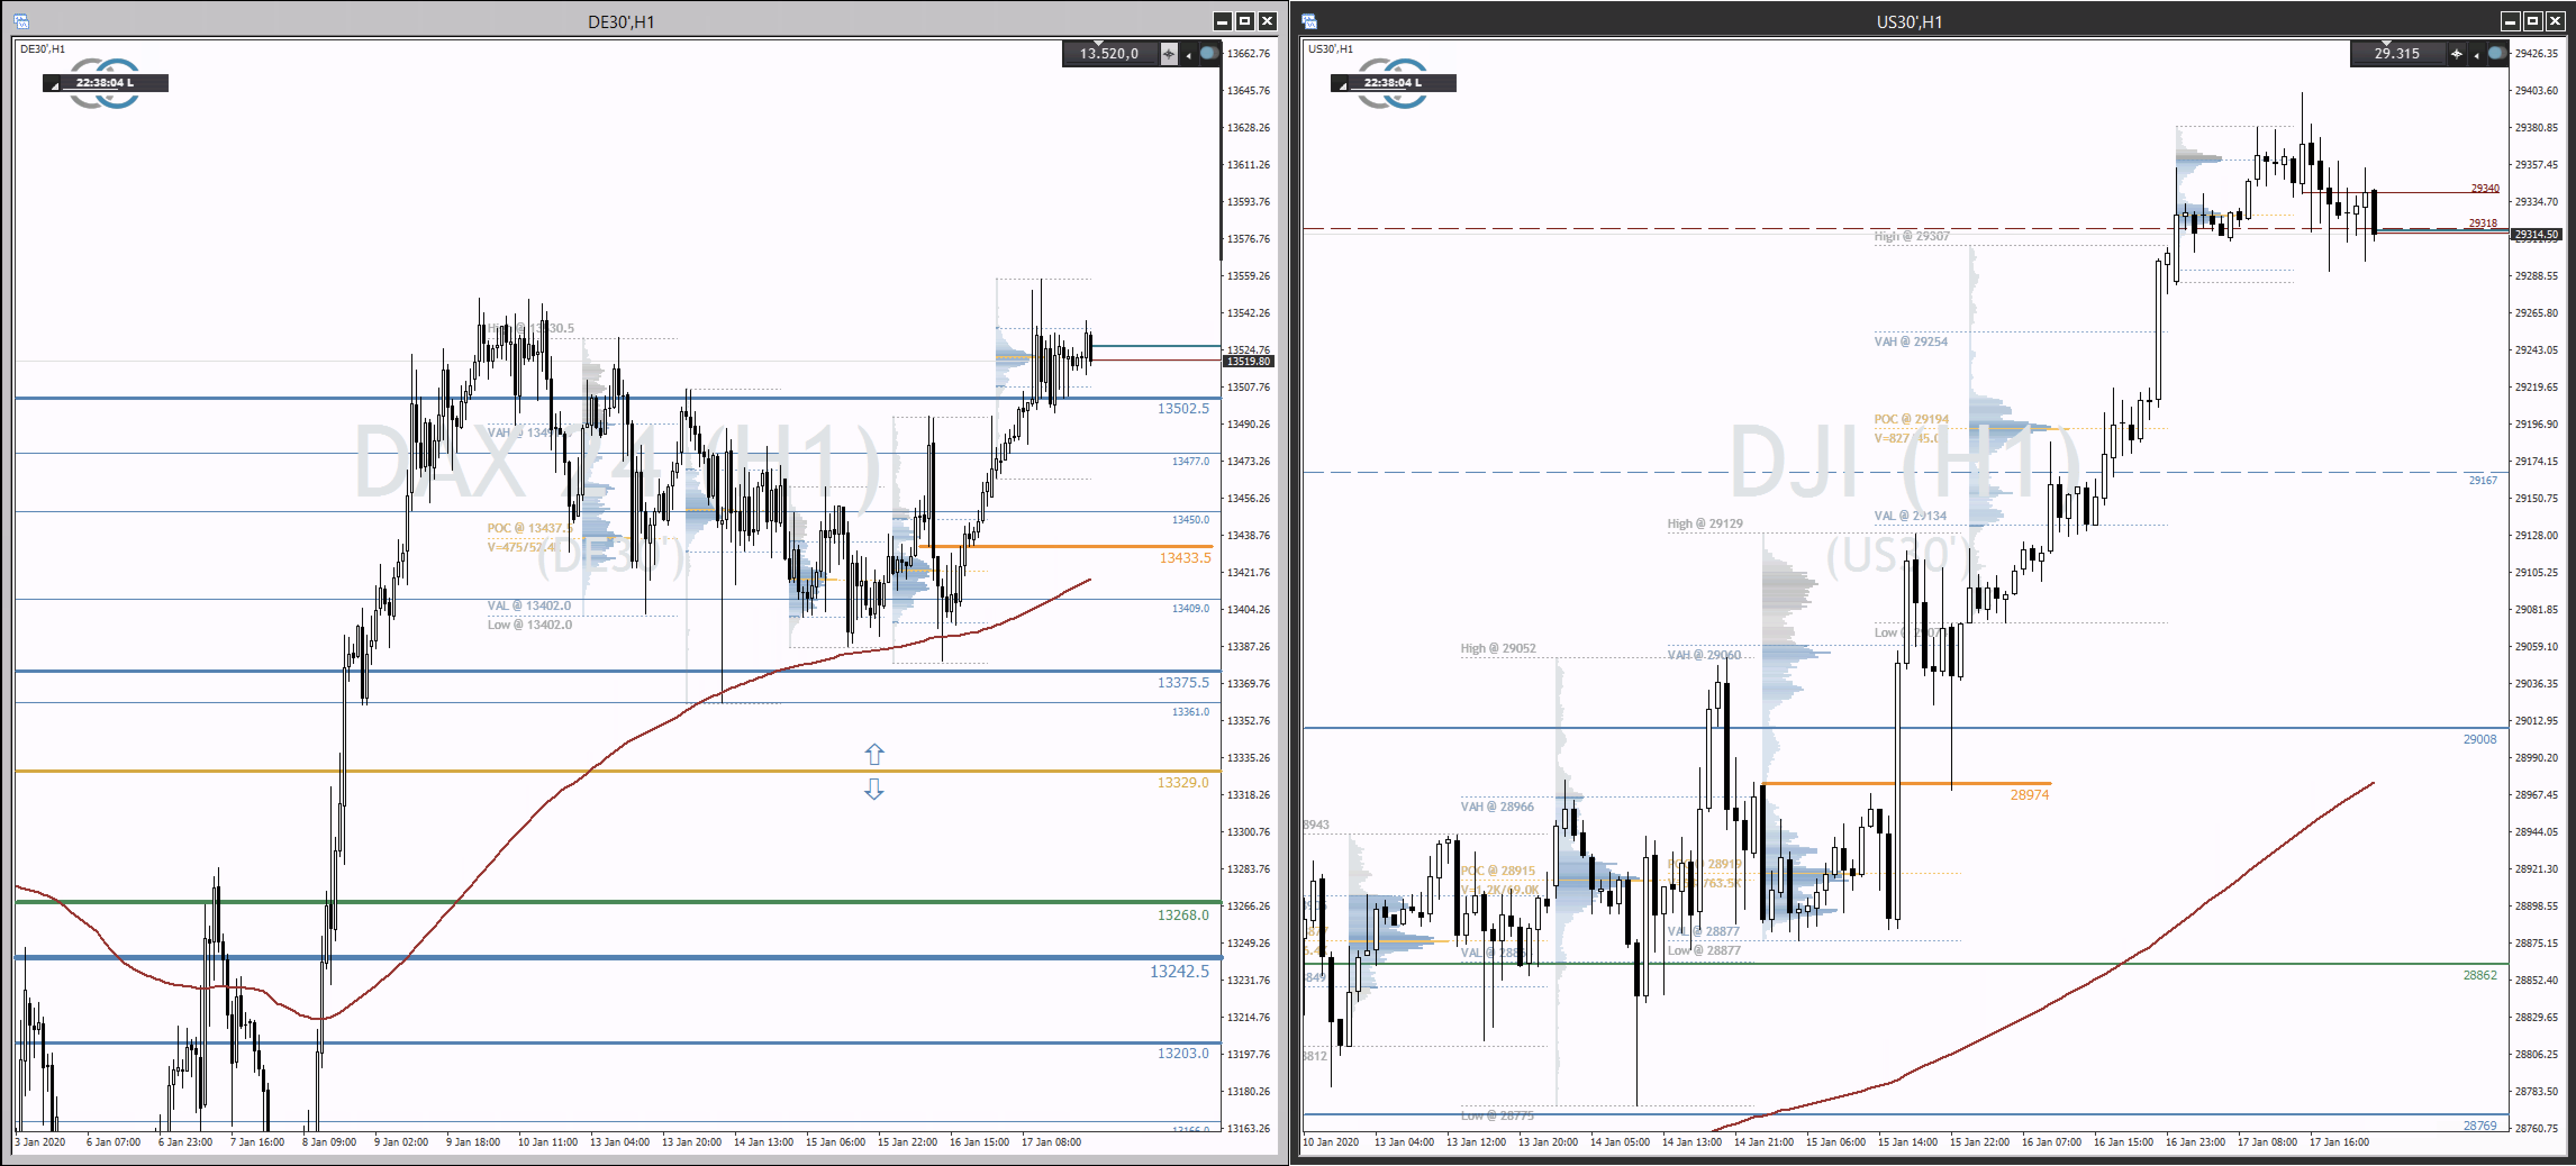Toggle the blue switch in DE30 price panel
This screenshot has width=2576, height=1166.
[1209, 53]
